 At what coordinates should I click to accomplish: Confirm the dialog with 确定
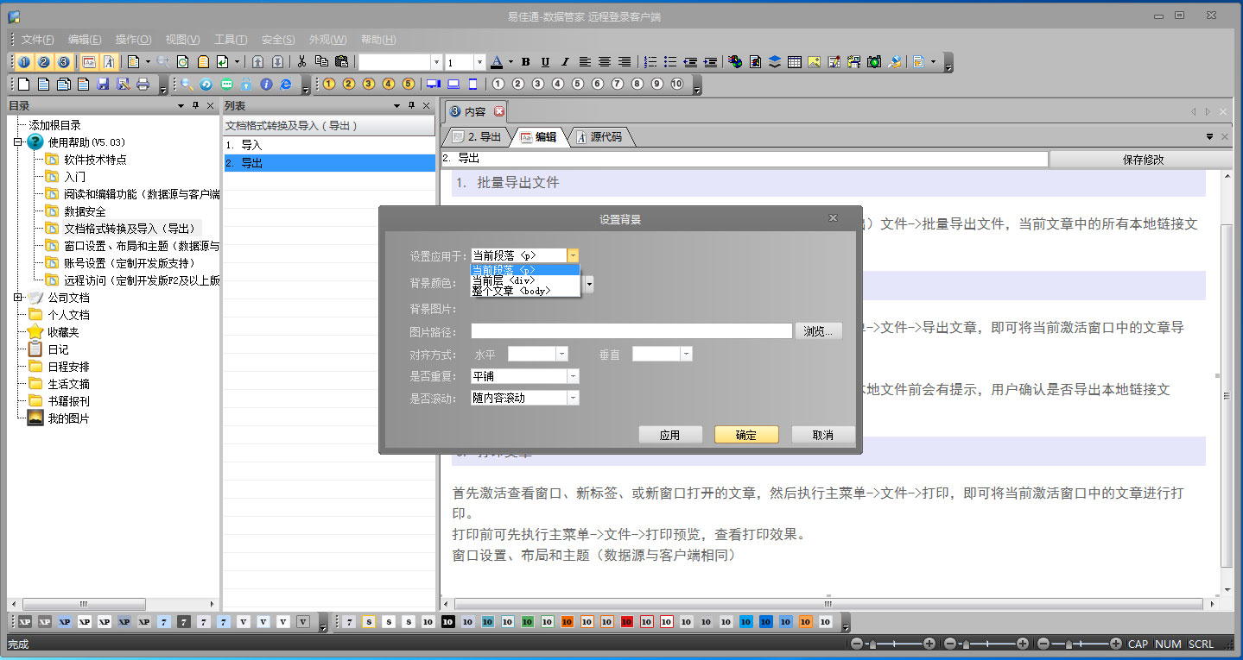(x=746, y=435)
